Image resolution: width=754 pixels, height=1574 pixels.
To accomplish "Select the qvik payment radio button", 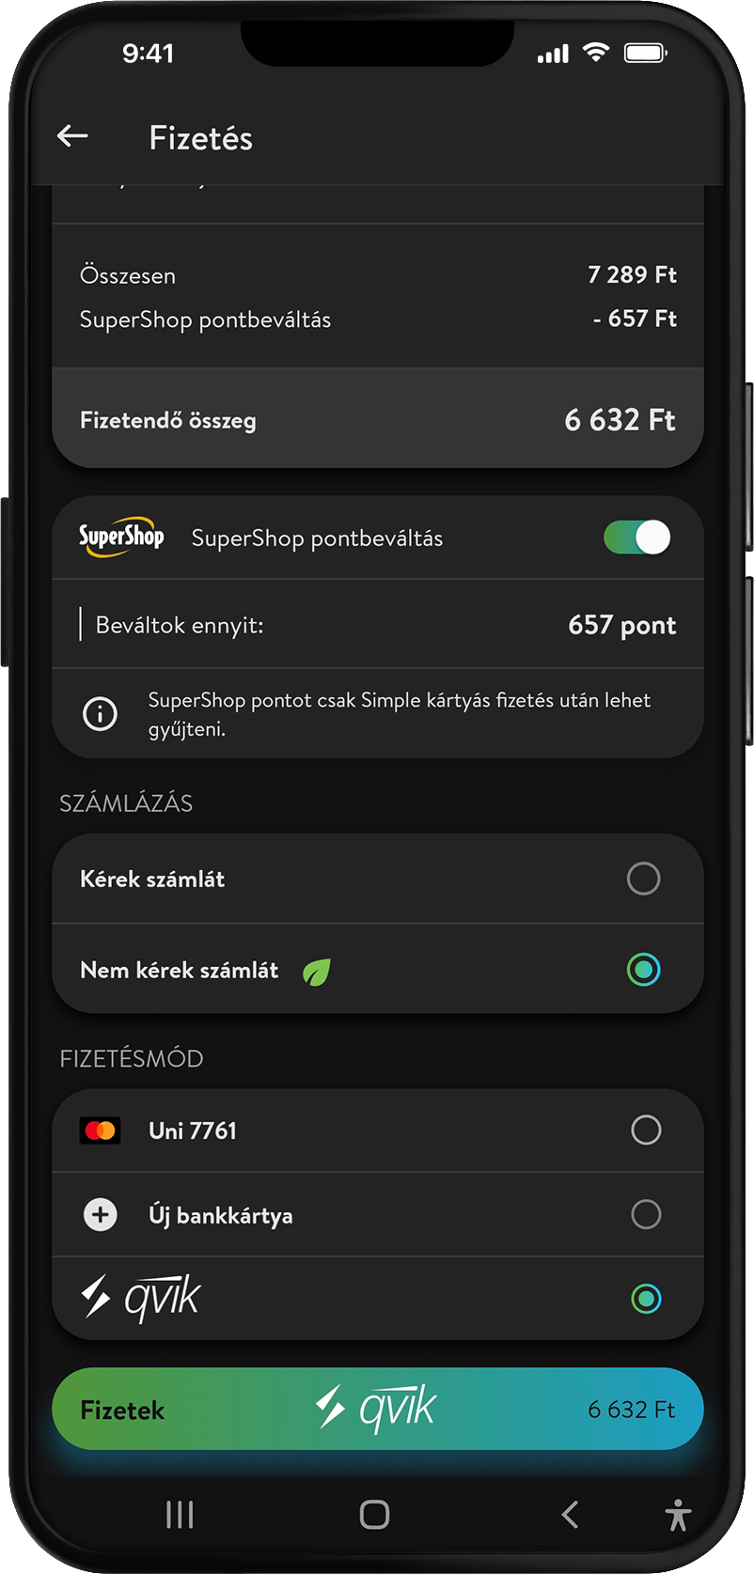I will click(x=646, y=1299).
